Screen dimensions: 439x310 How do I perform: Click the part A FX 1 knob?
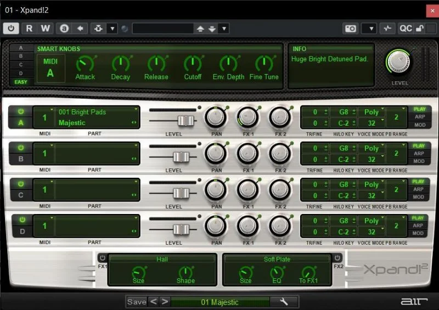(x=248, y=117)
